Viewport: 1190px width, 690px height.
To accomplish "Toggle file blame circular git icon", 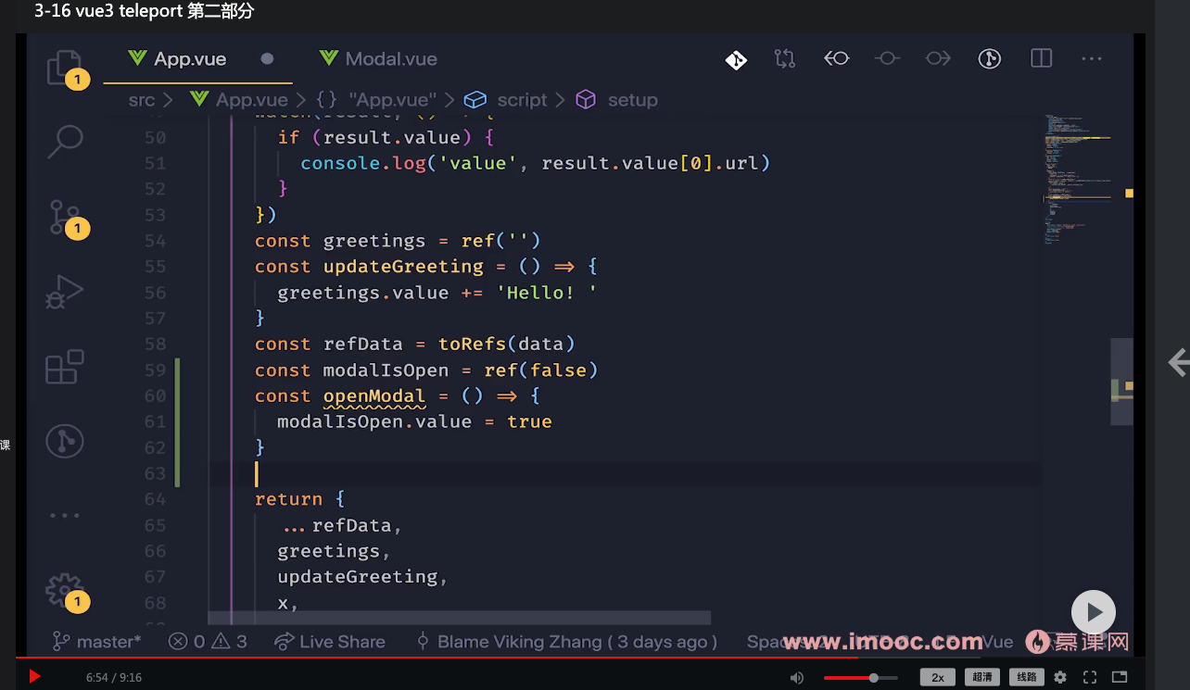I will pyautogui.click(x=990, y=58).
